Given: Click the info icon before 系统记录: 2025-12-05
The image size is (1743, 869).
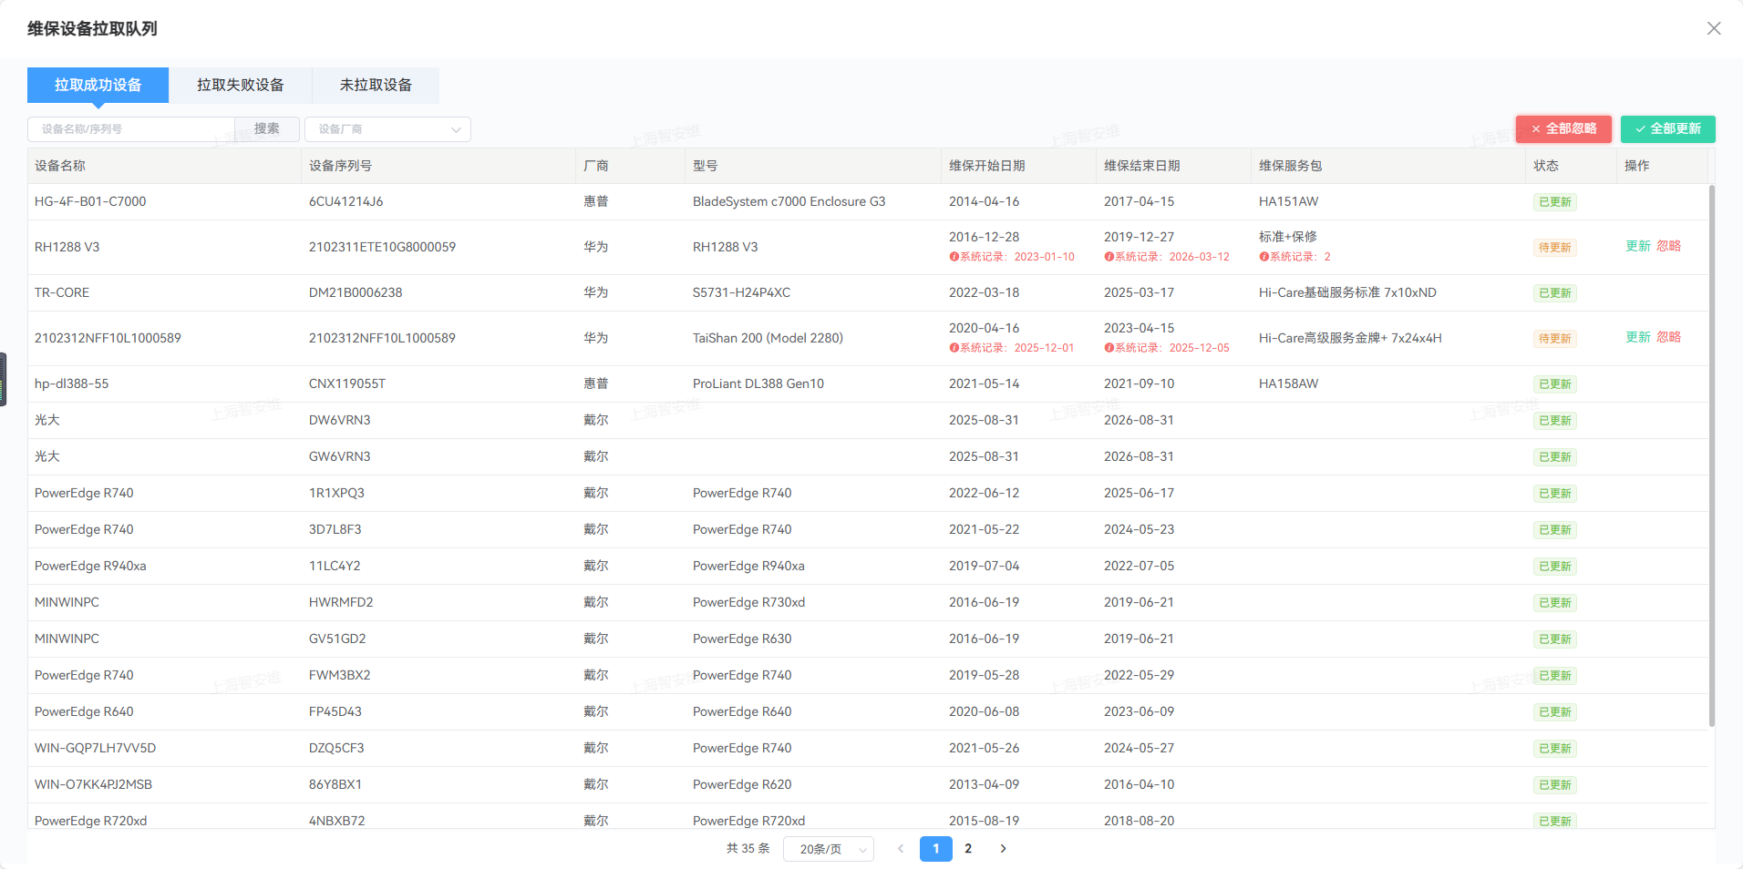Looking at the screenshot, I should [x=1109, y=348].
